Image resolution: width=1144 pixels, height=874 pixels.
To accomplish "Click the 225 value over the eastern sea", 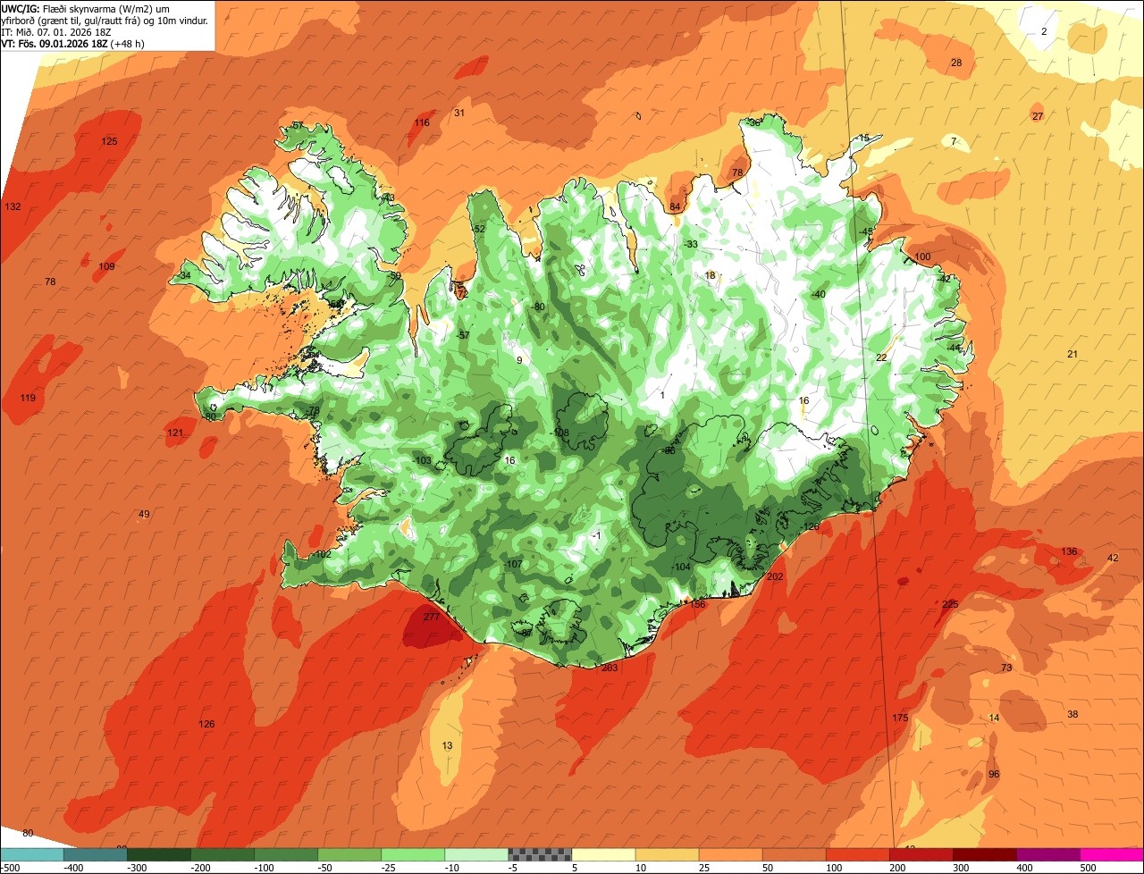I will (x=950, y=604).
